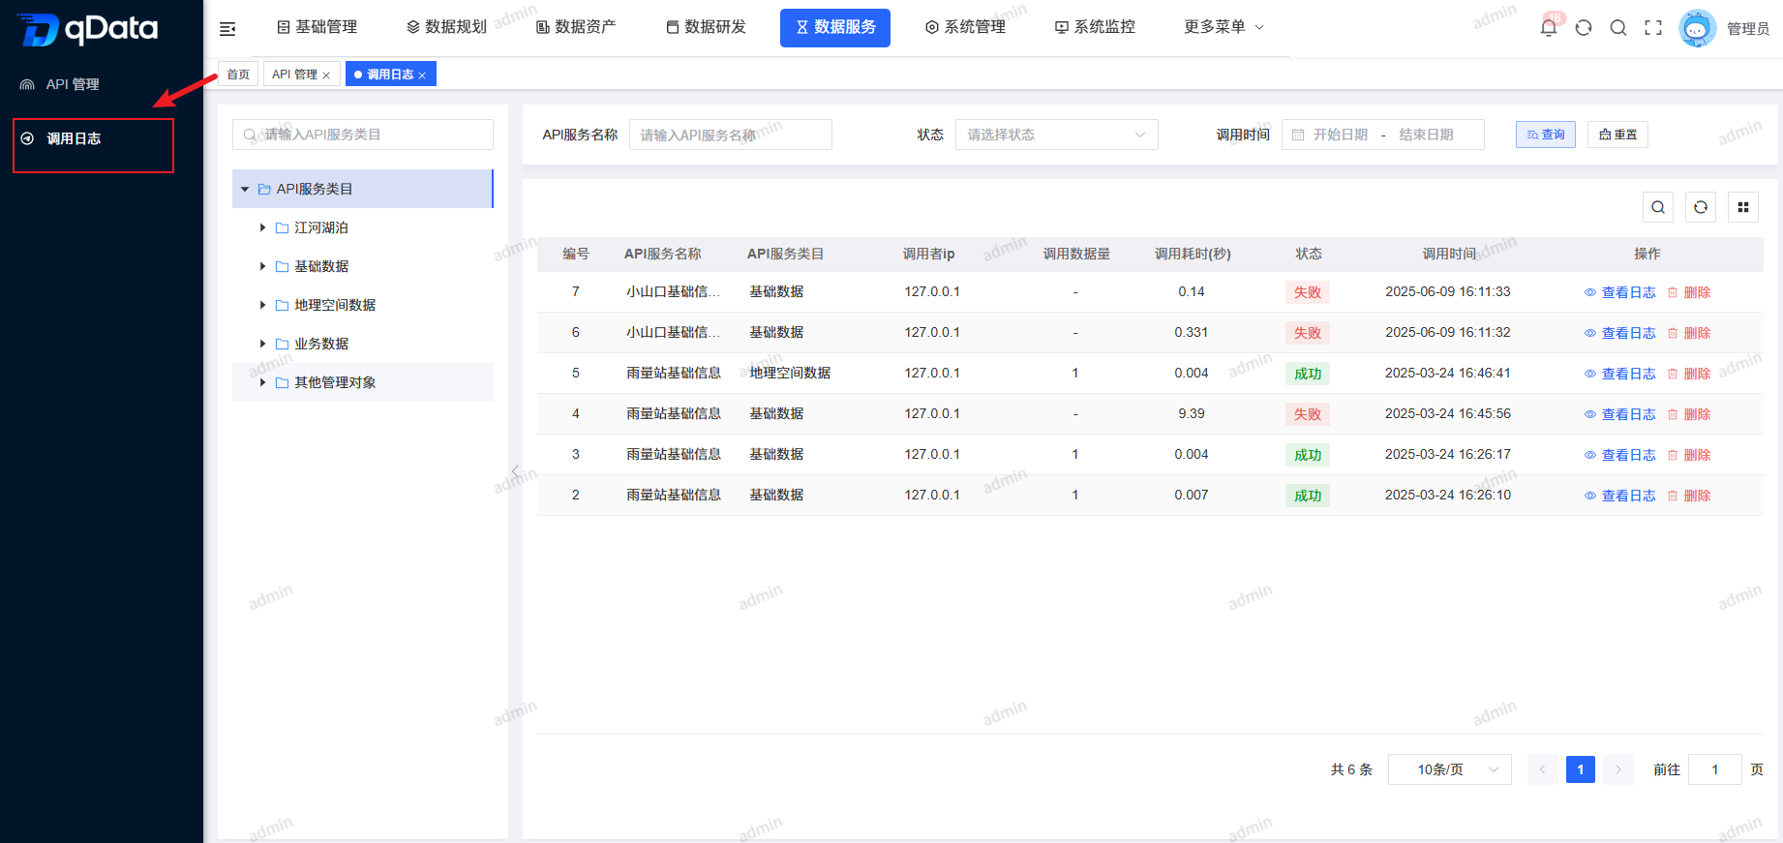1783x843 pixels.
Task: Click the 开始日期 start date field
Action: click(x=1341, y=135)
